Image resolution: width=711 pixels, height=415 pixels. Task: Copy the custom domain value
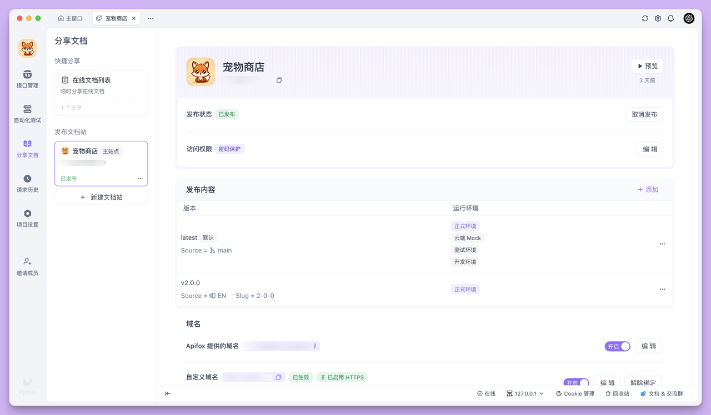point(278,377)
